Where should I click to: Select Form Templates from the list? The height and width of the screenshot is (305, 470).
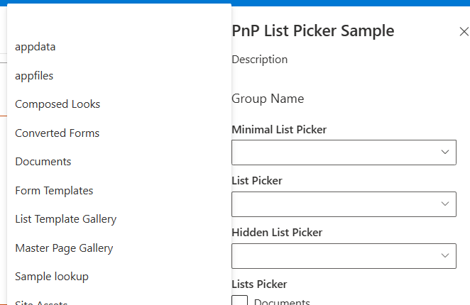coord(54,191)
